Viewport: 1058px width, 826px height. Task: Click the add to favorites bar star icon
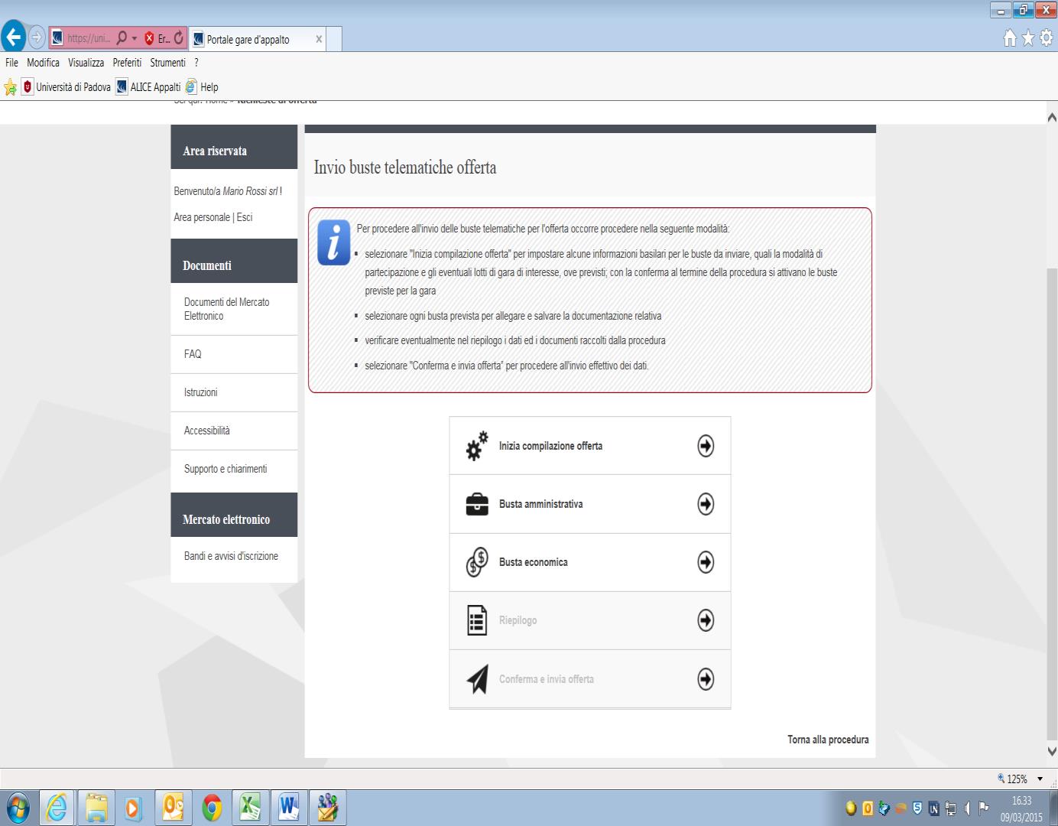click(x=10, y=87)
